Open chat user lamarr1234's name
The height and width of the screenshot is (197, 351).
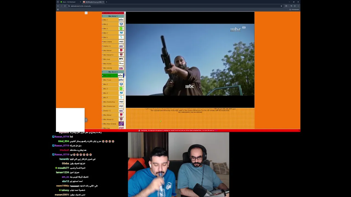click(x=63, y=172)
